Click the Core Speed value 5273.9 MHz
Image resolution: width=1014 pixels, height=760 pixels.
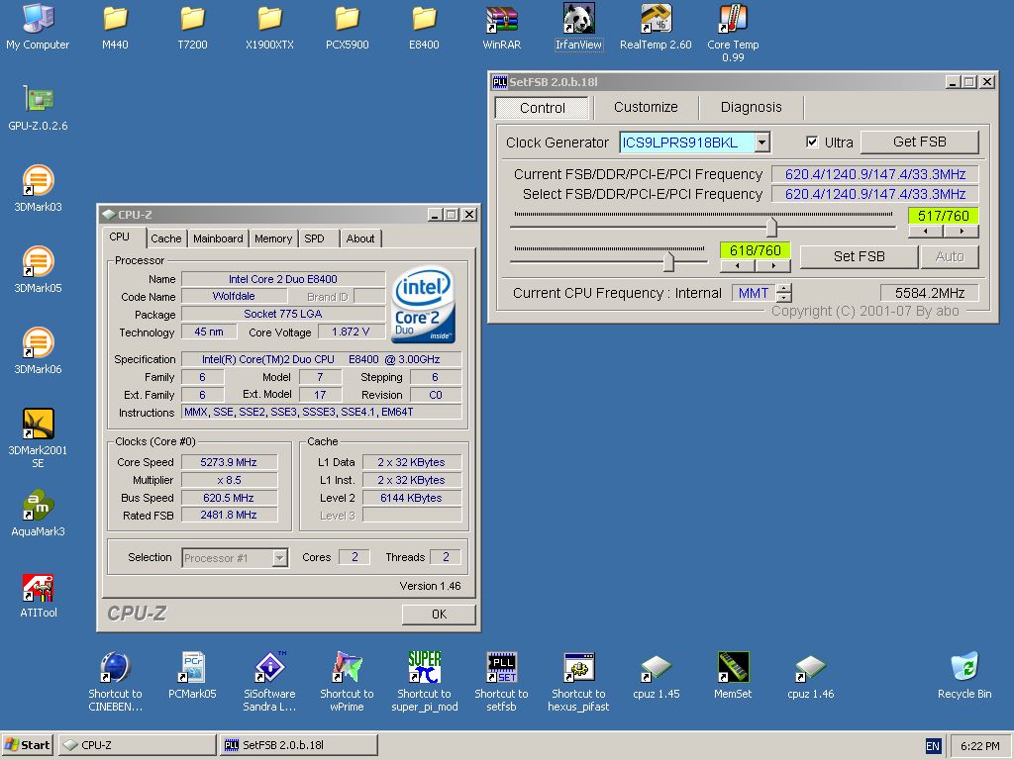pos(229,462)
